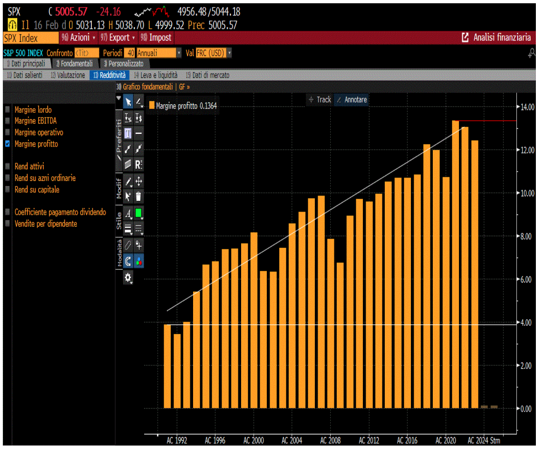Choose the percent change measure tool
The image size is (541, 453).
[128, 118]
